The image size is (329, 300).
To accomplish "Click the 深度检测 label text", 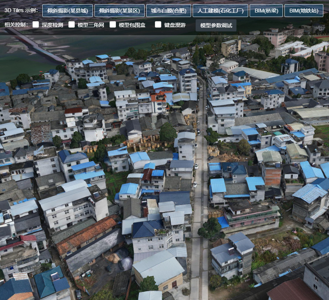I will tap(53, 25).
